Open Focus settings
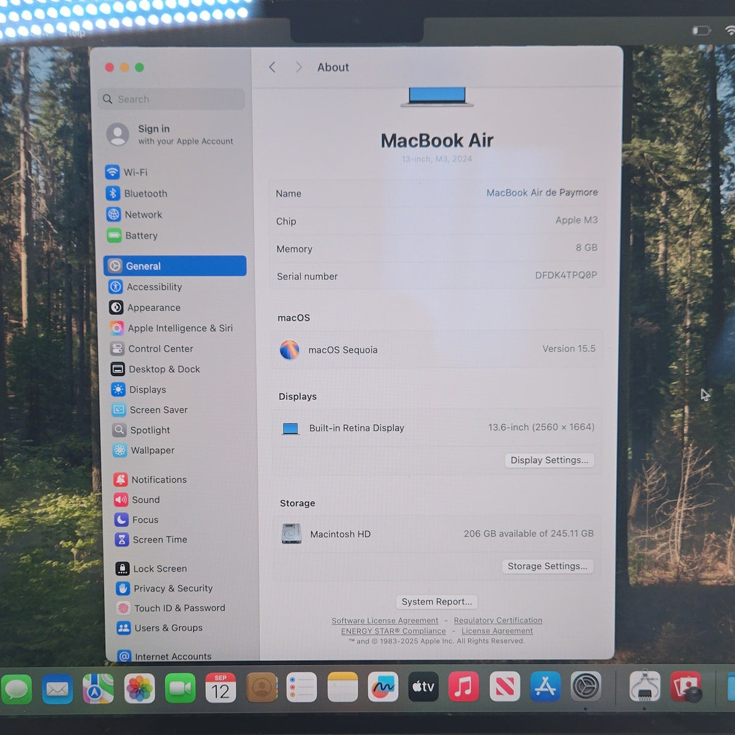The width and height of the screenshot is (735, 735). 137,519
